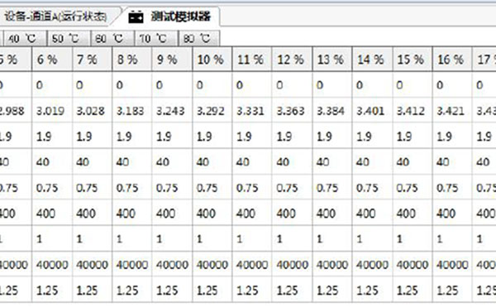Click the 1.25 cell in 15 % column
This screenshot has height=308, width=496.
click(x=413, y=291)
